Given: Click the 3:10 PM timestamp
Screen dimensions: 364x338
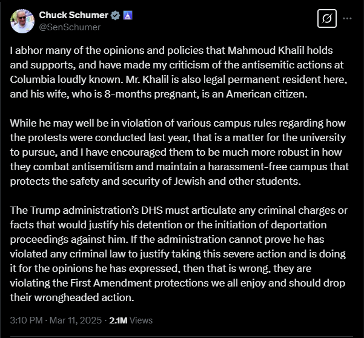Looking at the screenshot, I should [x=27, y=320].
